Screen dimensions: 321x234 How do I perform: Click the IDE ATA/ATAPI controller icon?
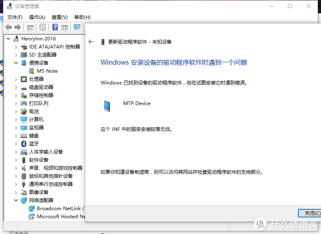click(x=24, y=47)
